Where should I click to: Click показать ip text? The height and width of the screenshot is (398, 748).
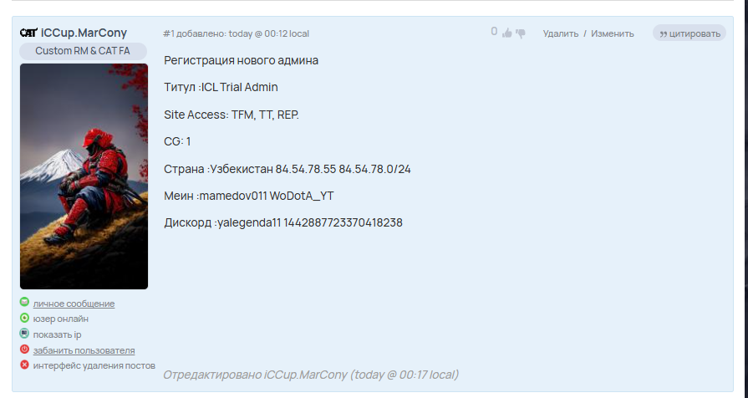(x=57, y=334)
